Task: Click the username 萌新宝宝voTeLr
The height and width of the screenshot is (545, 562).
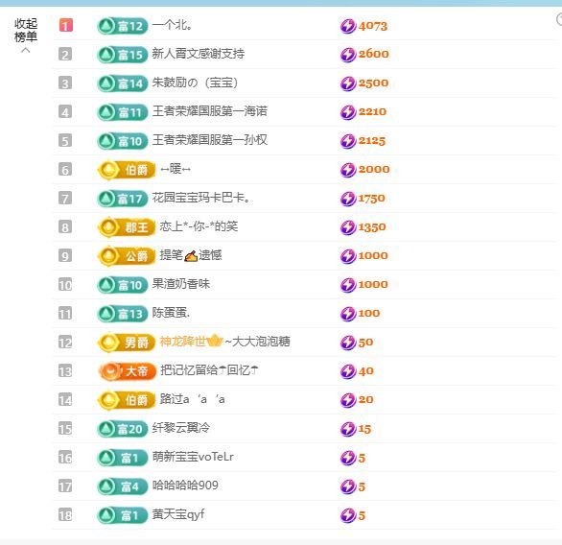Action: pos(193,457)
